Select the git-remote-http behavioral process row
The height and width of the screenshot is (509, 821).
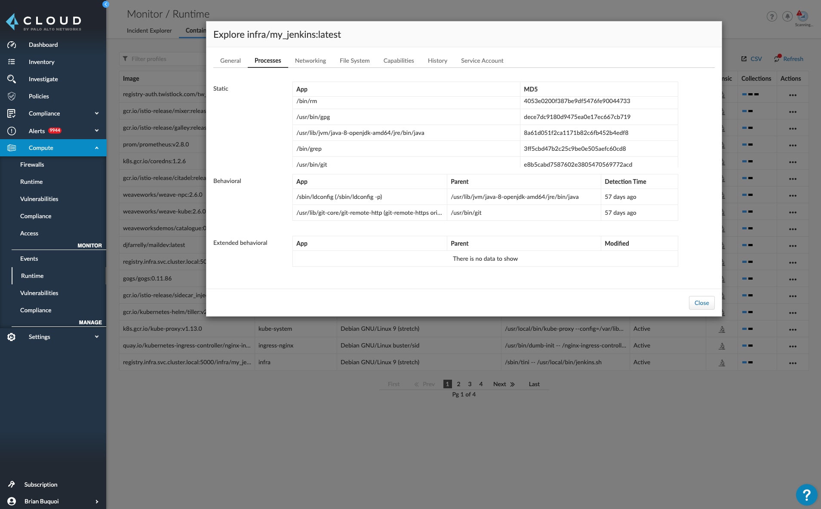click(x=485, y=213)
